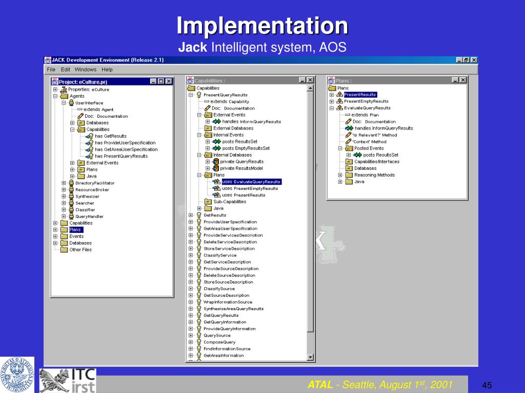This screenshot has width=525, height=393.
Task: Click the uses PresentEmptyResults plan icon
Action: (217, 188)
